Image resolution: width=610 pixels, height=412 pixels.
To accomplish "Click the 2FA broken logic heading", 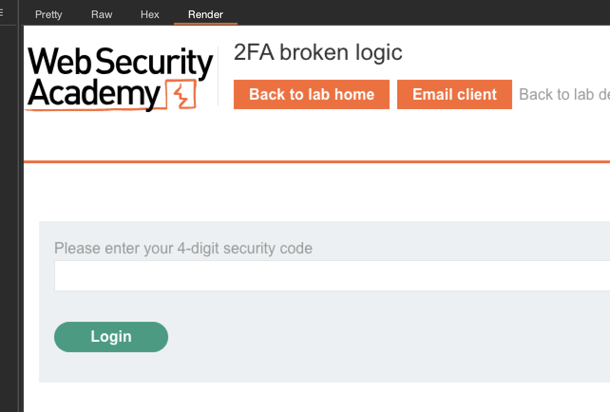I will [x=318, y=53].
